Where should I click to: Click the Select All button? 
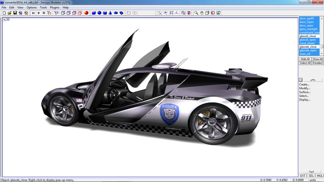[305, 63]
